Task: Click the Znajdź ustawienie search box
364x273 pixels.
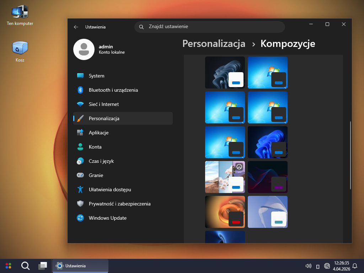Action: 210,27
